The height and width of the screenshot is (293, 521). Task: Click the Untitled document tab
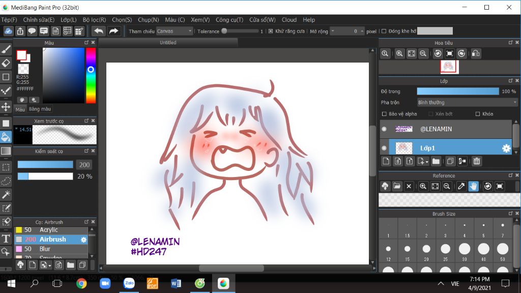168,43
